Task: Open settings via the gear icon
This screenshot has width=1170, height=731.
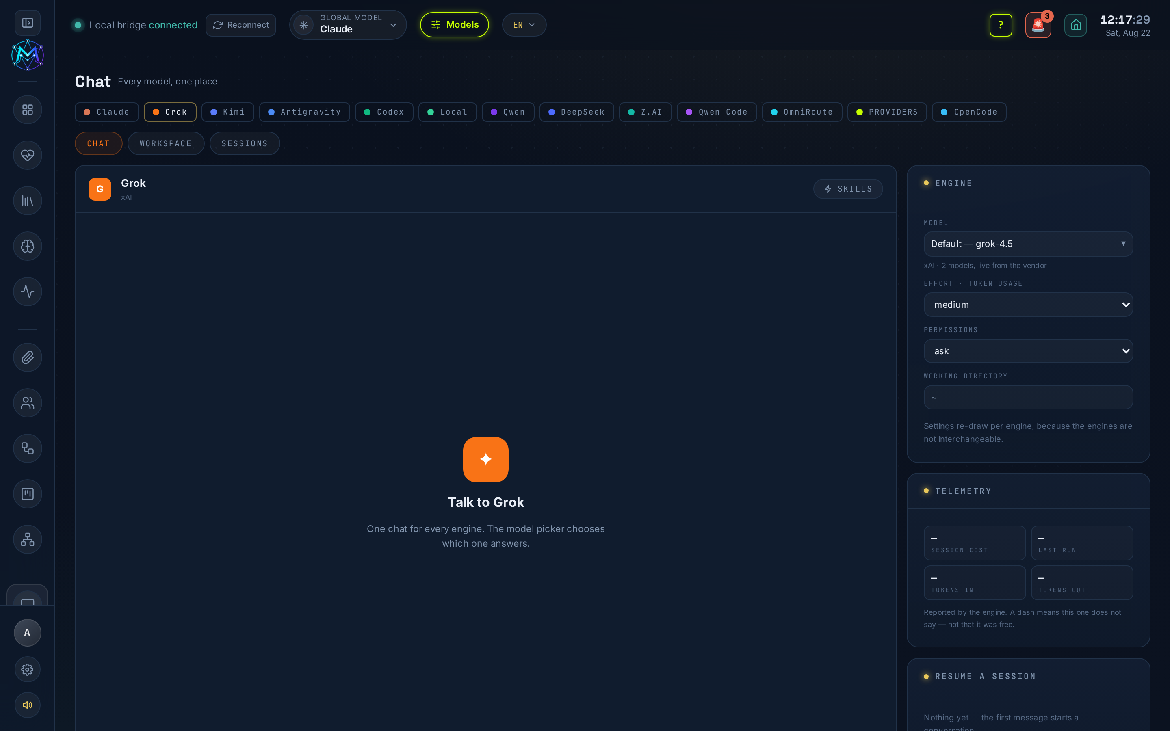Action: pos(28,670)
